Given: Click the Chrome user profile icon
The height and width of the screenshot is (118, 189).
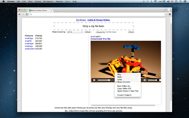Looking at the screenshot, I should (x=169, y=10).
